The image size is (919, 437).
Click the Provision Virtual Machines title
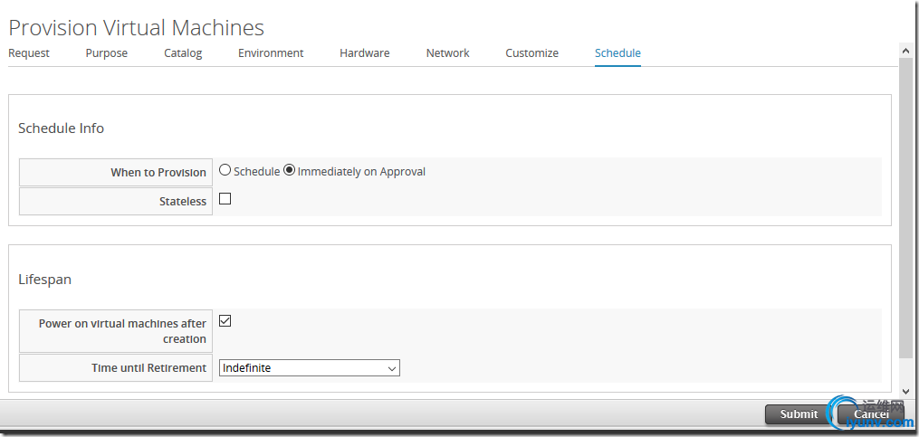tap(136, 27)
